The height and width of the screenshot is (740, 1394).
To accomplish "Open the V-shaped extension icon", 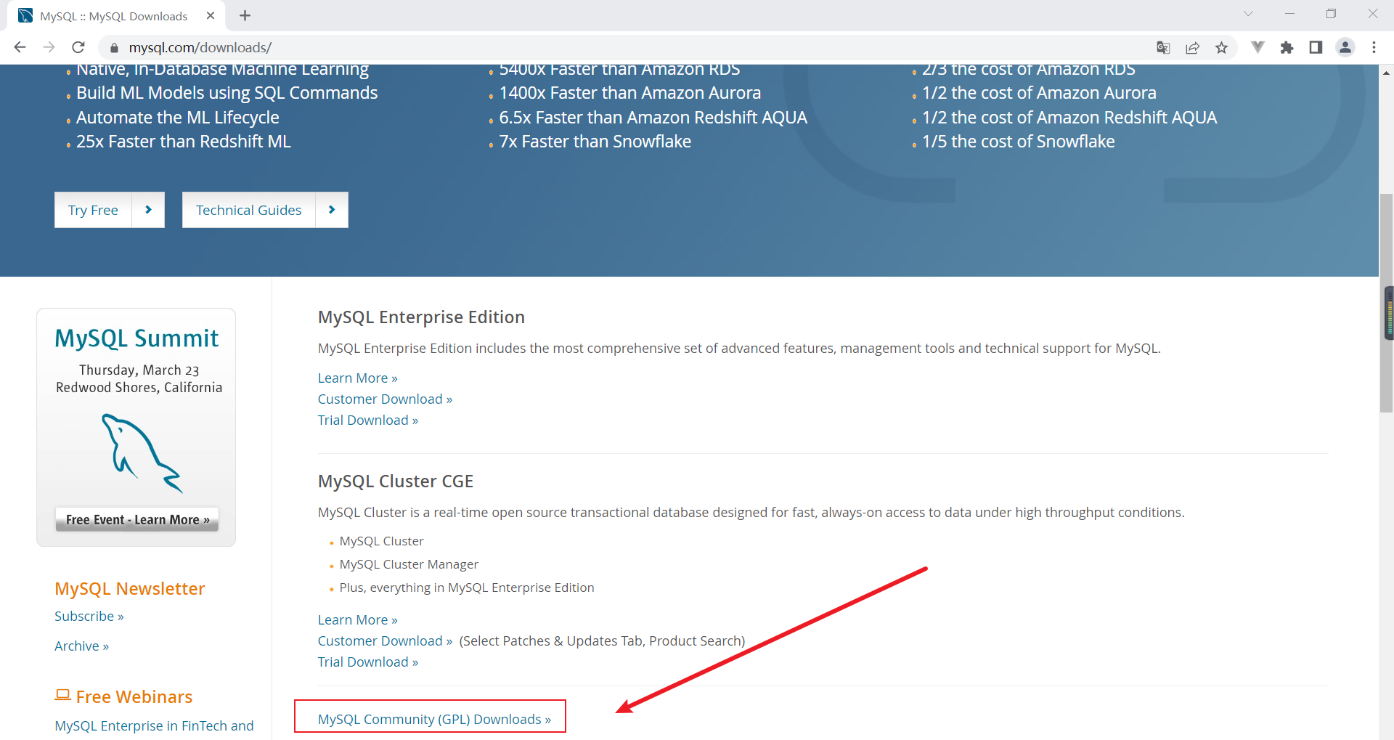I will (x=1258, y=47).
